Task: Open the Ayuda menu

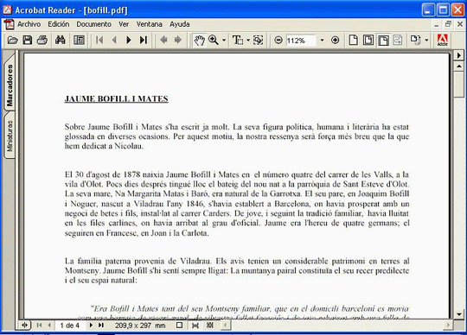Action: (x=180, y=24)
